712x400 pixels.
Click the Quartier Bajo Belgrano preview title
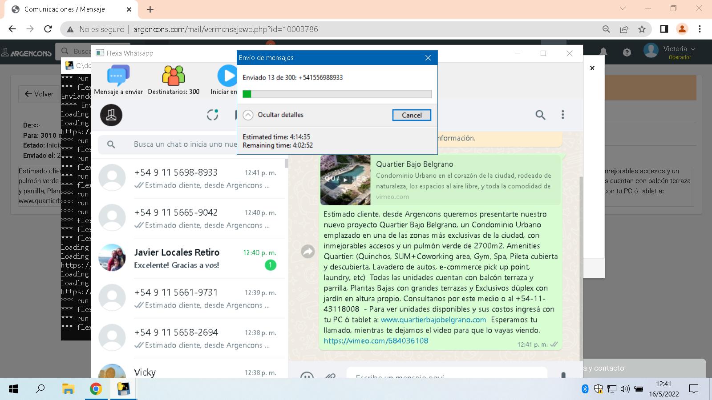click(415, 164)
